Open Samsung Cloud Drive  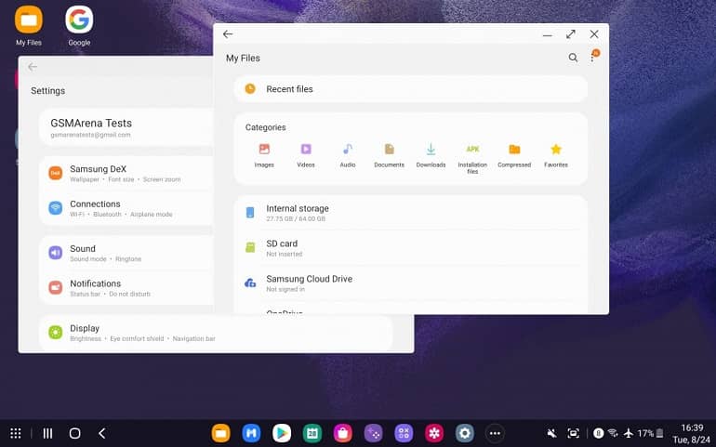(410, 283)
